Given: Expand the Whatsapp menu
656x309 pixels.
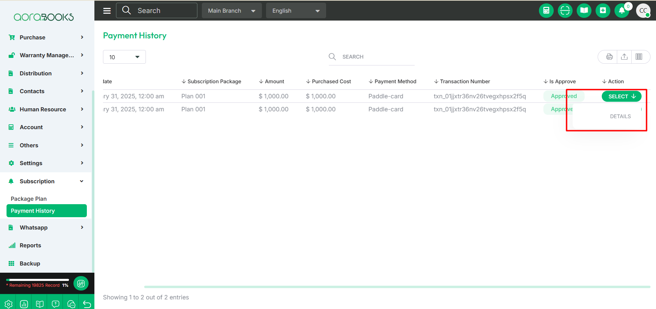Looking at the screenshot, I should point(46,227).
